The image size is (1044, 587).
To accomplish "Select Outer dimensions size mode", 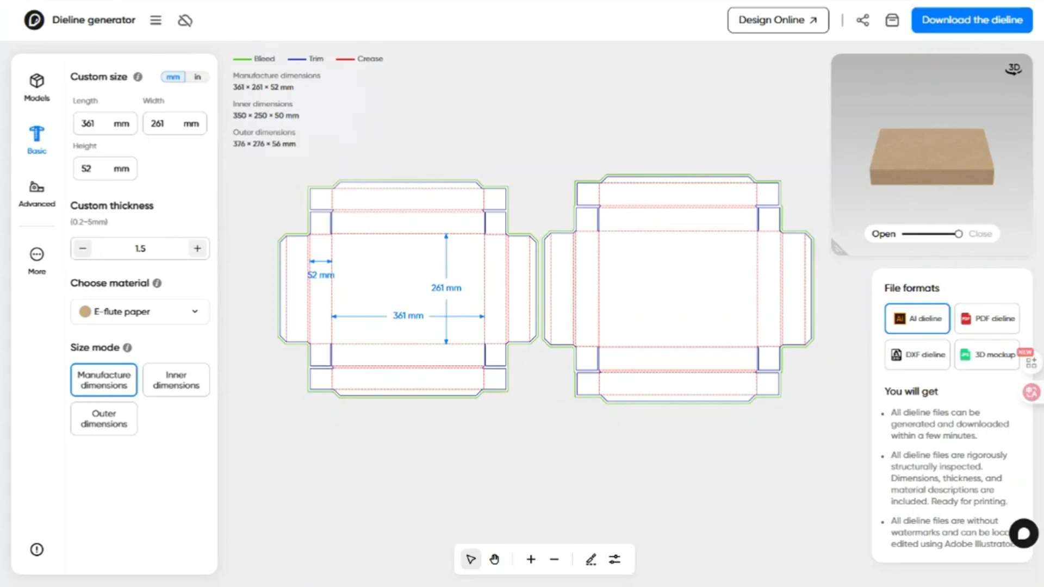I will (x=104, y=419).
